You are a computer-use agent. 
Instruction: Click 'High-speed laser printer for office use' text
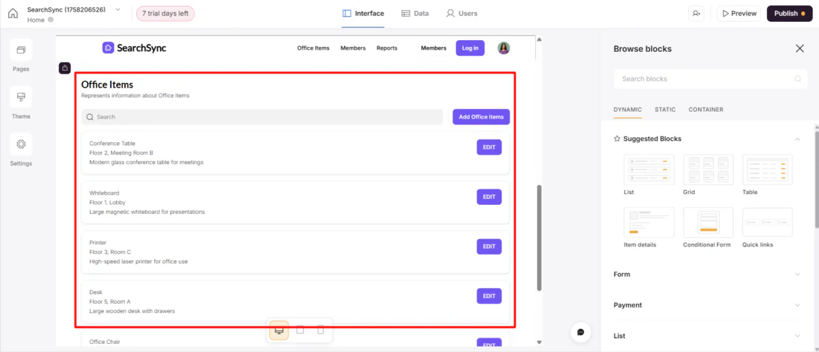pos(139,261)
